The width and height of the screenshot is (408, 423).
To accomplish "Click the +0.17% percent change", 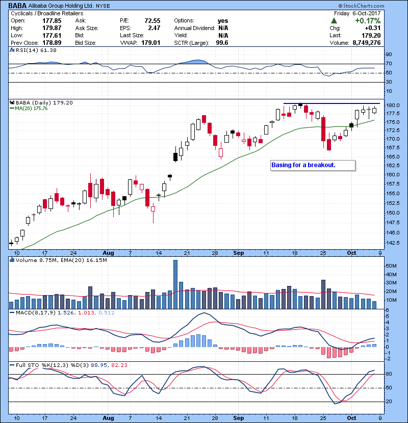I will coord(368,21).
